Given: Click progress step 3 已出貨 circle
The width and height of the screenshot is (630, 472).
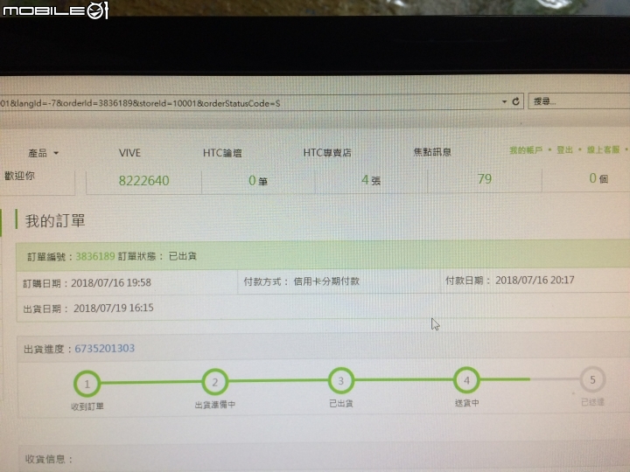Looking at the screenshot, I should coord(340,380).
